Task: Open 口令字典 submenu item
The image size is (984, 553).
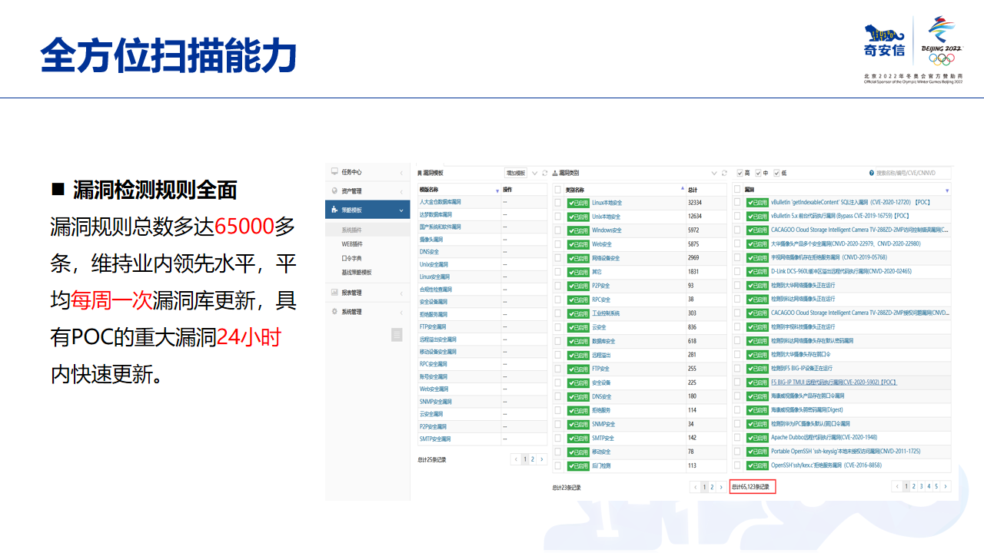Action: [x=352, y=258]
